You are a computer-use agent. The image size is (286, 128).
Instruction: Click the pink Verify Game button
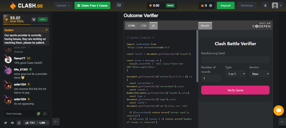[x=235, y=90]
